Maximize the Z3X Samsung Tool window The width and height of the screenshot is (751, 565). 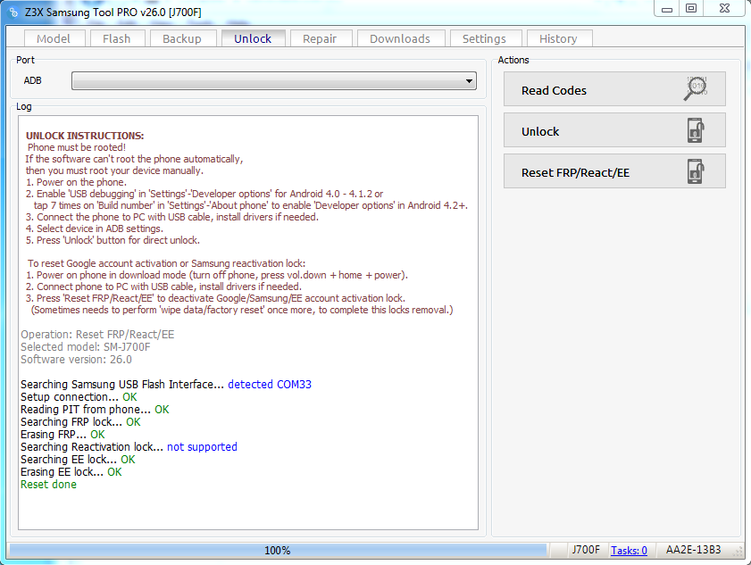click(691, 9)
